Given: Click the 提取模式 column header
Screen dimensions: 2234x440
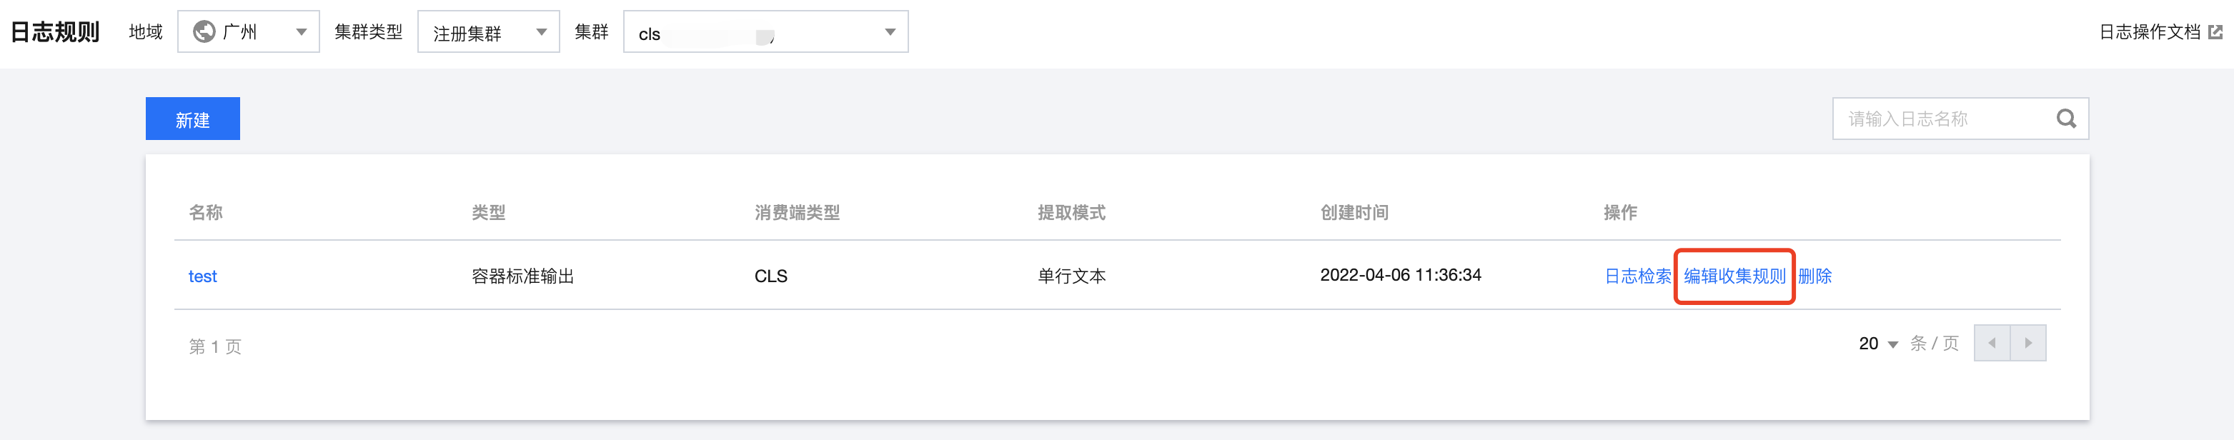Looking at the screenshot, I should point(1072,212).
